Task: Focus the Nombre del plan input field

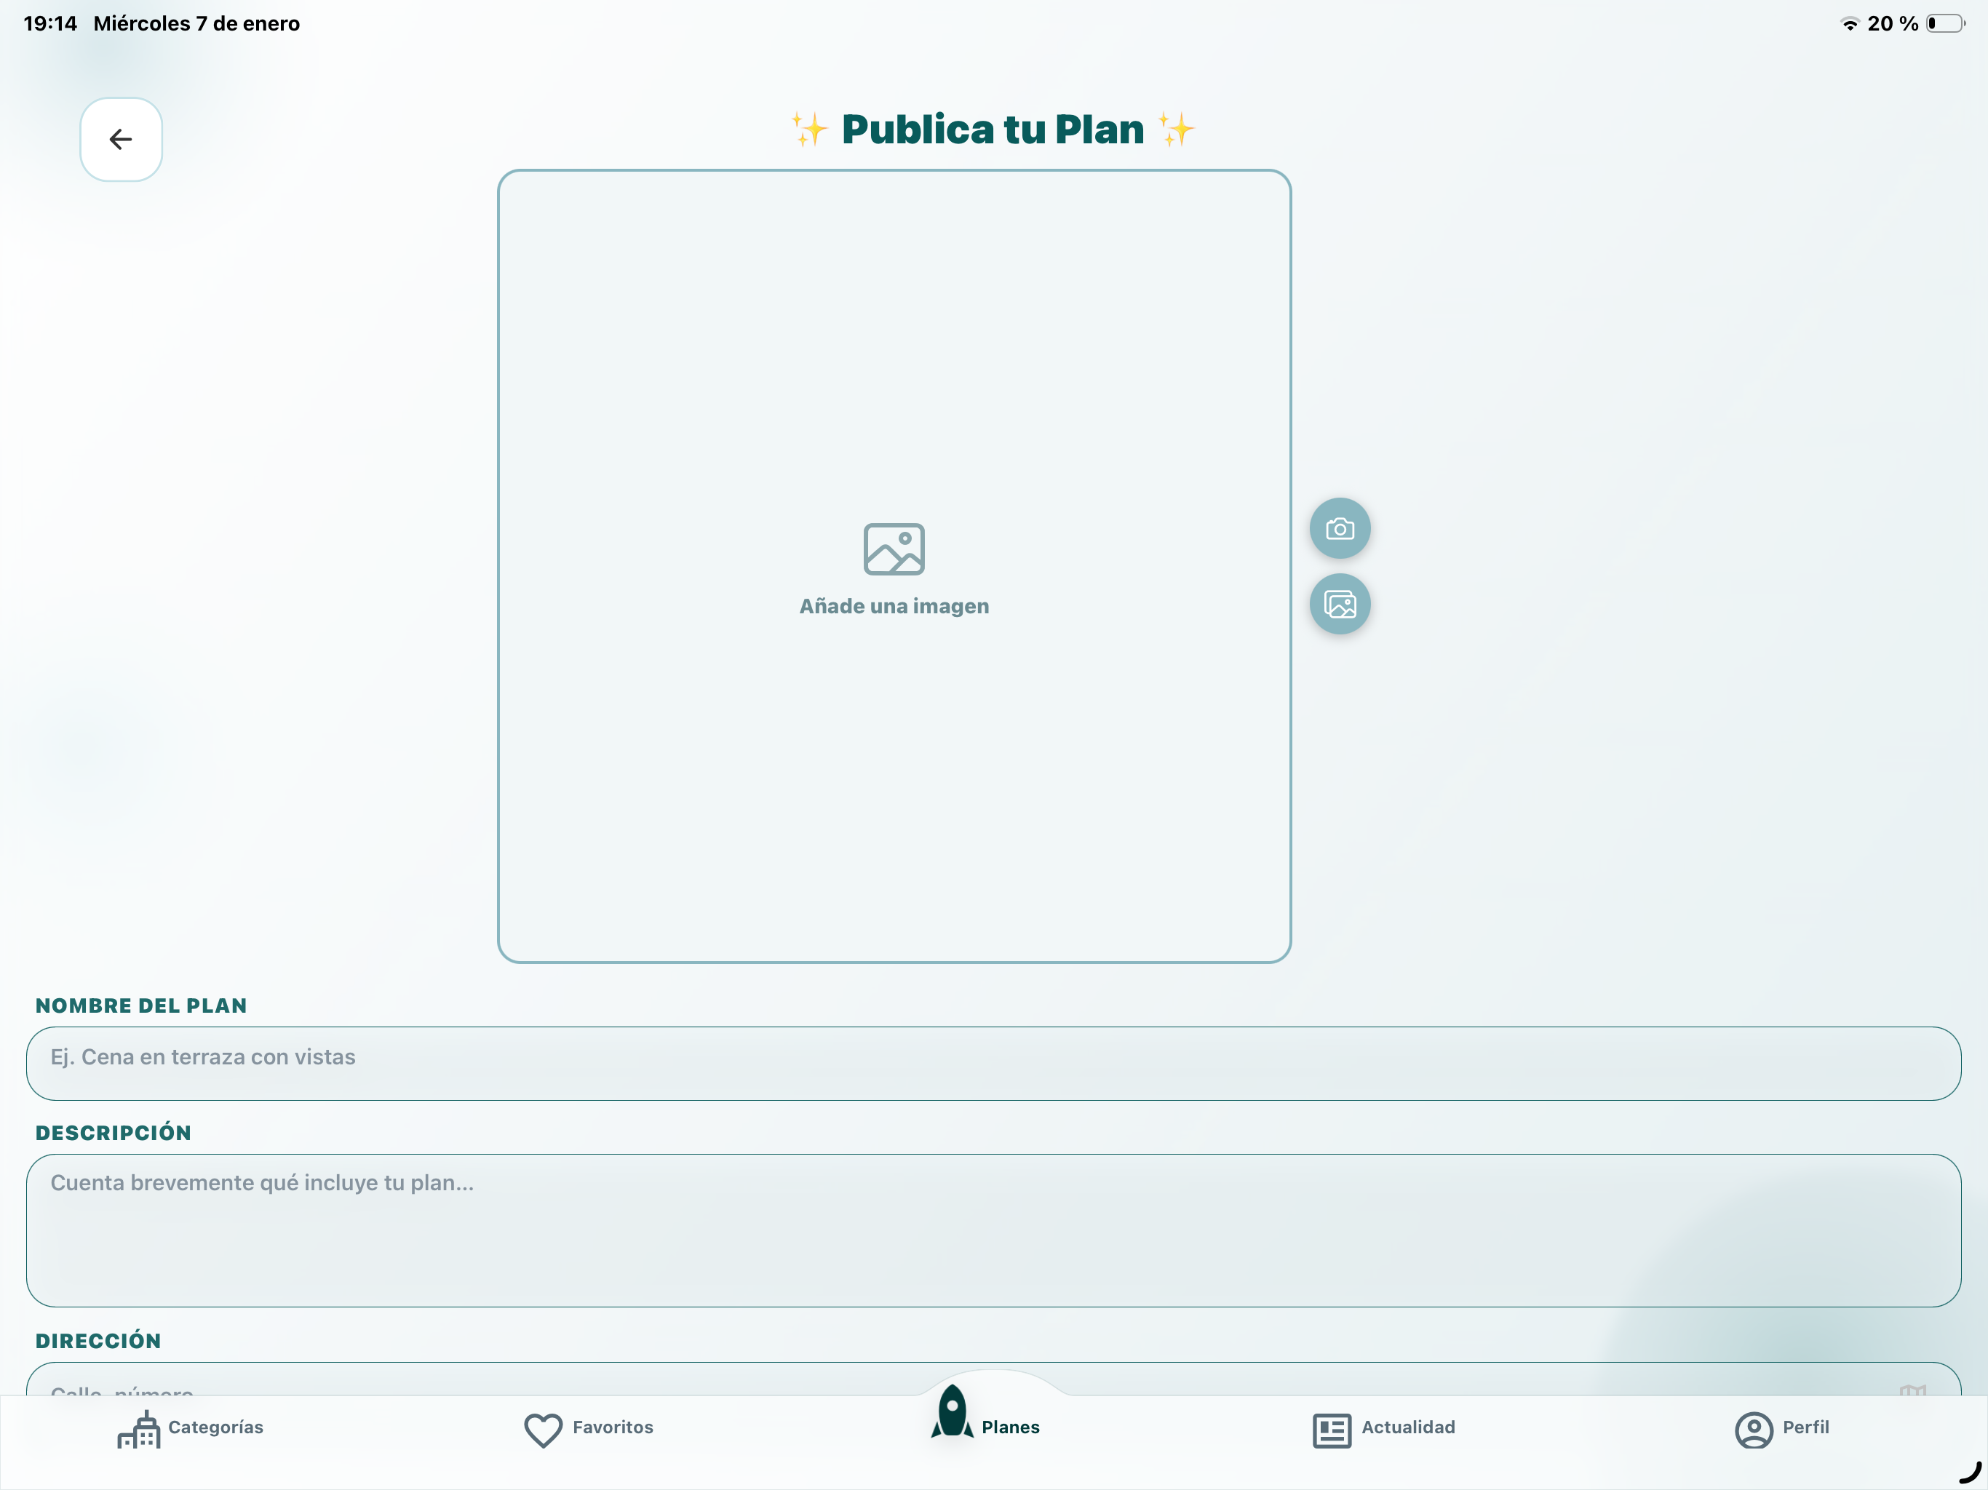Action: [993, 1063]
